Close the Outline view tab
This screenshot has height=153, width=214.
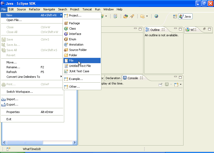pos(163,30)
